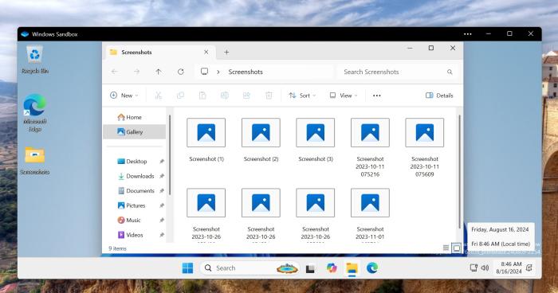Screen dimensions: 558x293
Task: Close the Screenshots tab
Action: point(206,53)
